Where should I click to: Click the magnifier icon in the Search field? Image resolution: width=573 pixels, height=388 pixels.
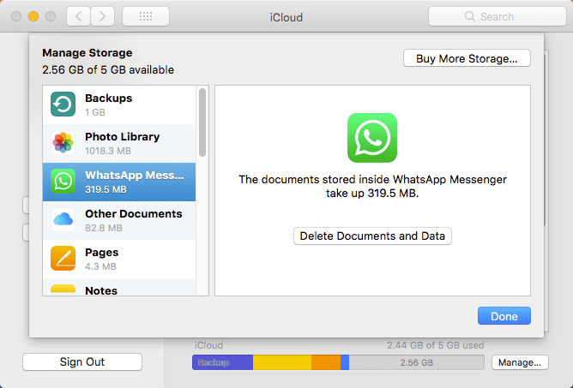[469, 16]
